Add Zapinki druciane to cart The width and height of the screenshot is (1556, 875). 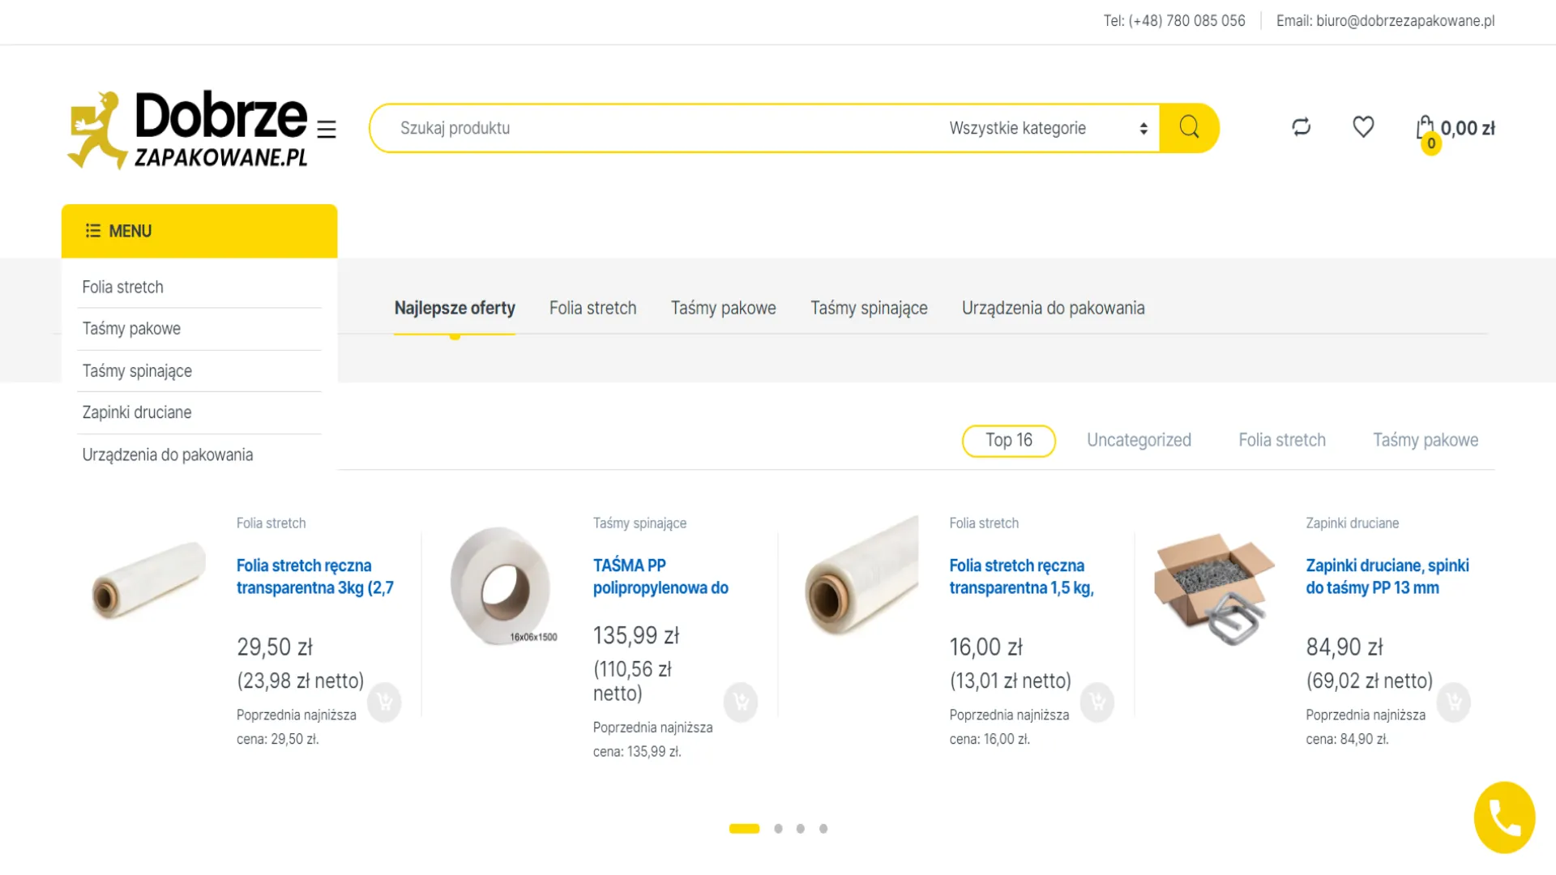(x=1453, y=702)
